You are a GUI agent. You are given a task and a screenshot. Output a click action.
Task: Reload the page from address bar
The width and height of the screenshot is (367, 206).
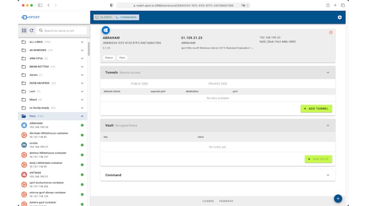point(248,5)
